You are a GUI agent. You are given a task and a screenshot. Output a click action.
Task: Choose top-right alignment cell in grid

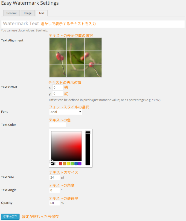coord(93,44)
